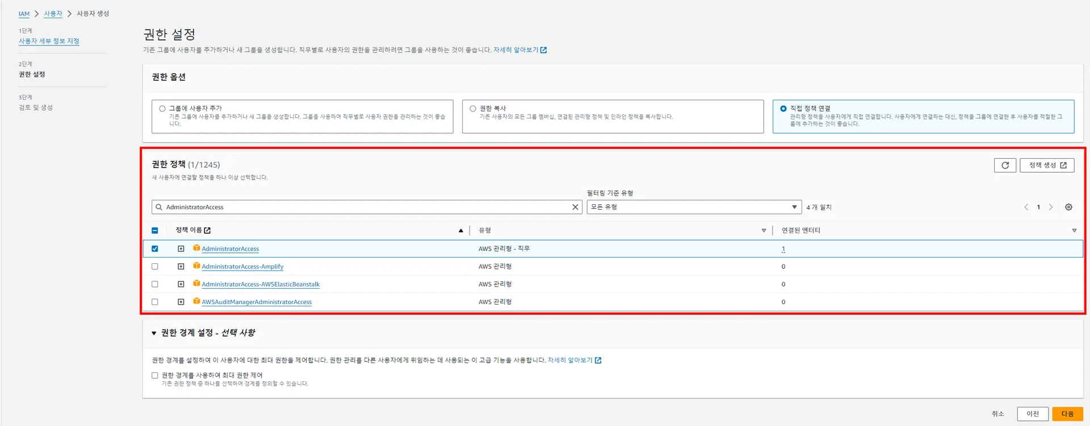The image size is (1090, 426).
Task: Expand AWSAuditManagerAdministratorAccess policy details
Action: pos(181,302)
